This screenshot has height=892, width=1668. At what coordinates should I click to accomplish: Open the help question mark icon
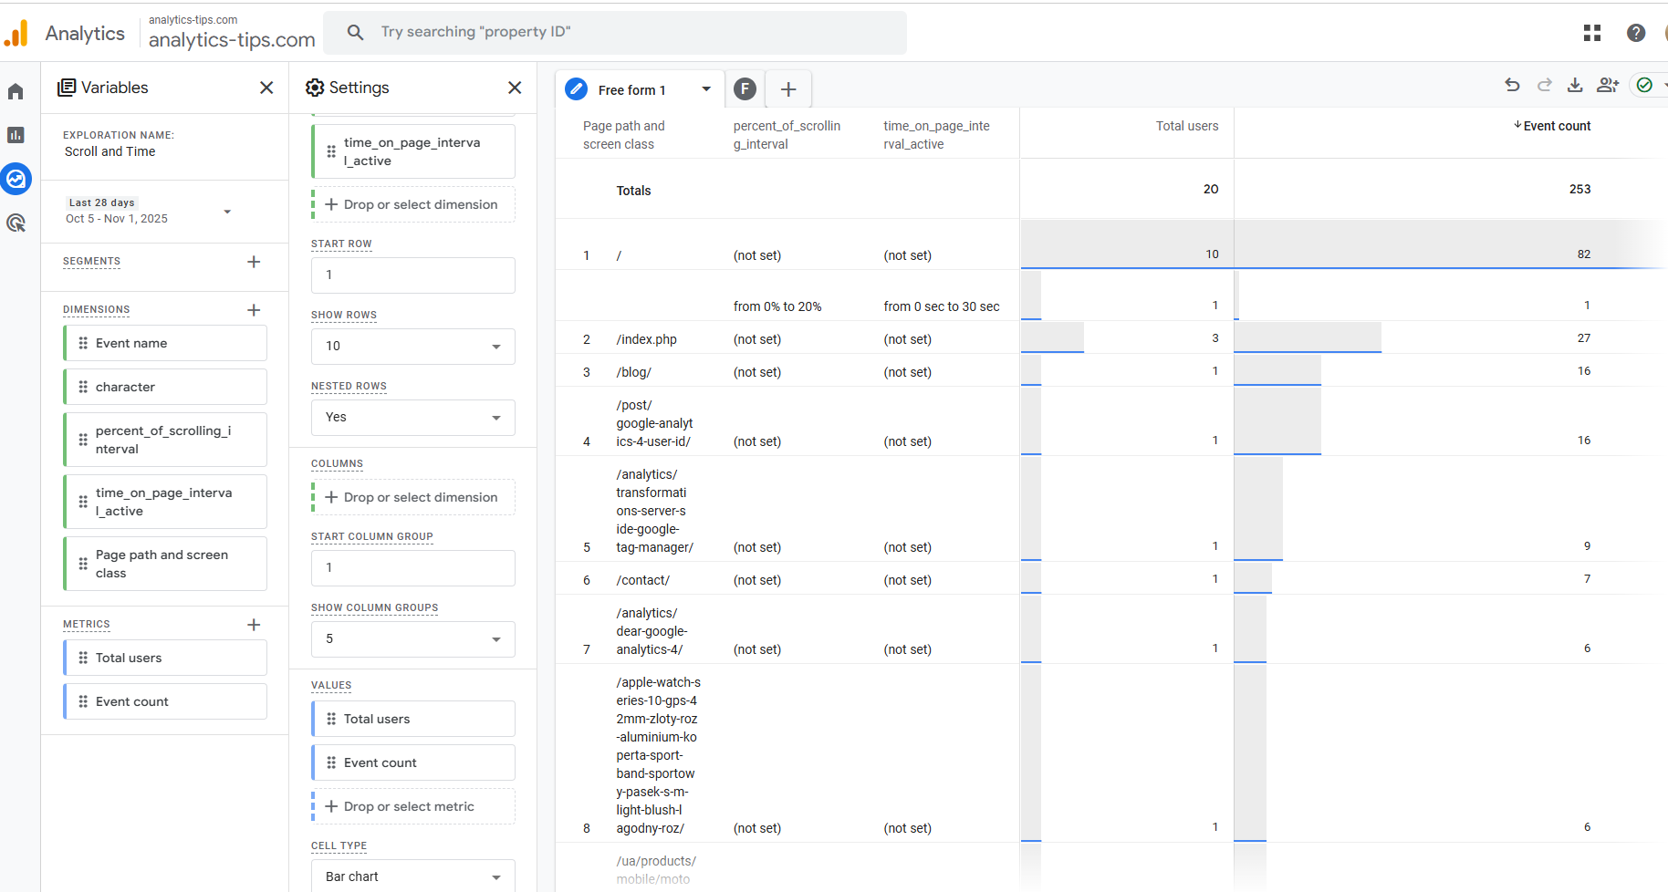pyautogui.click(x=1636, y=33)
